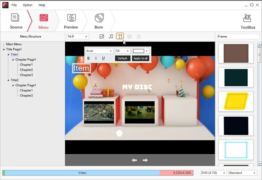This screenshot has height=180, width=262.
Task: Open the Preview step
Action: click(x=71, y=21)
